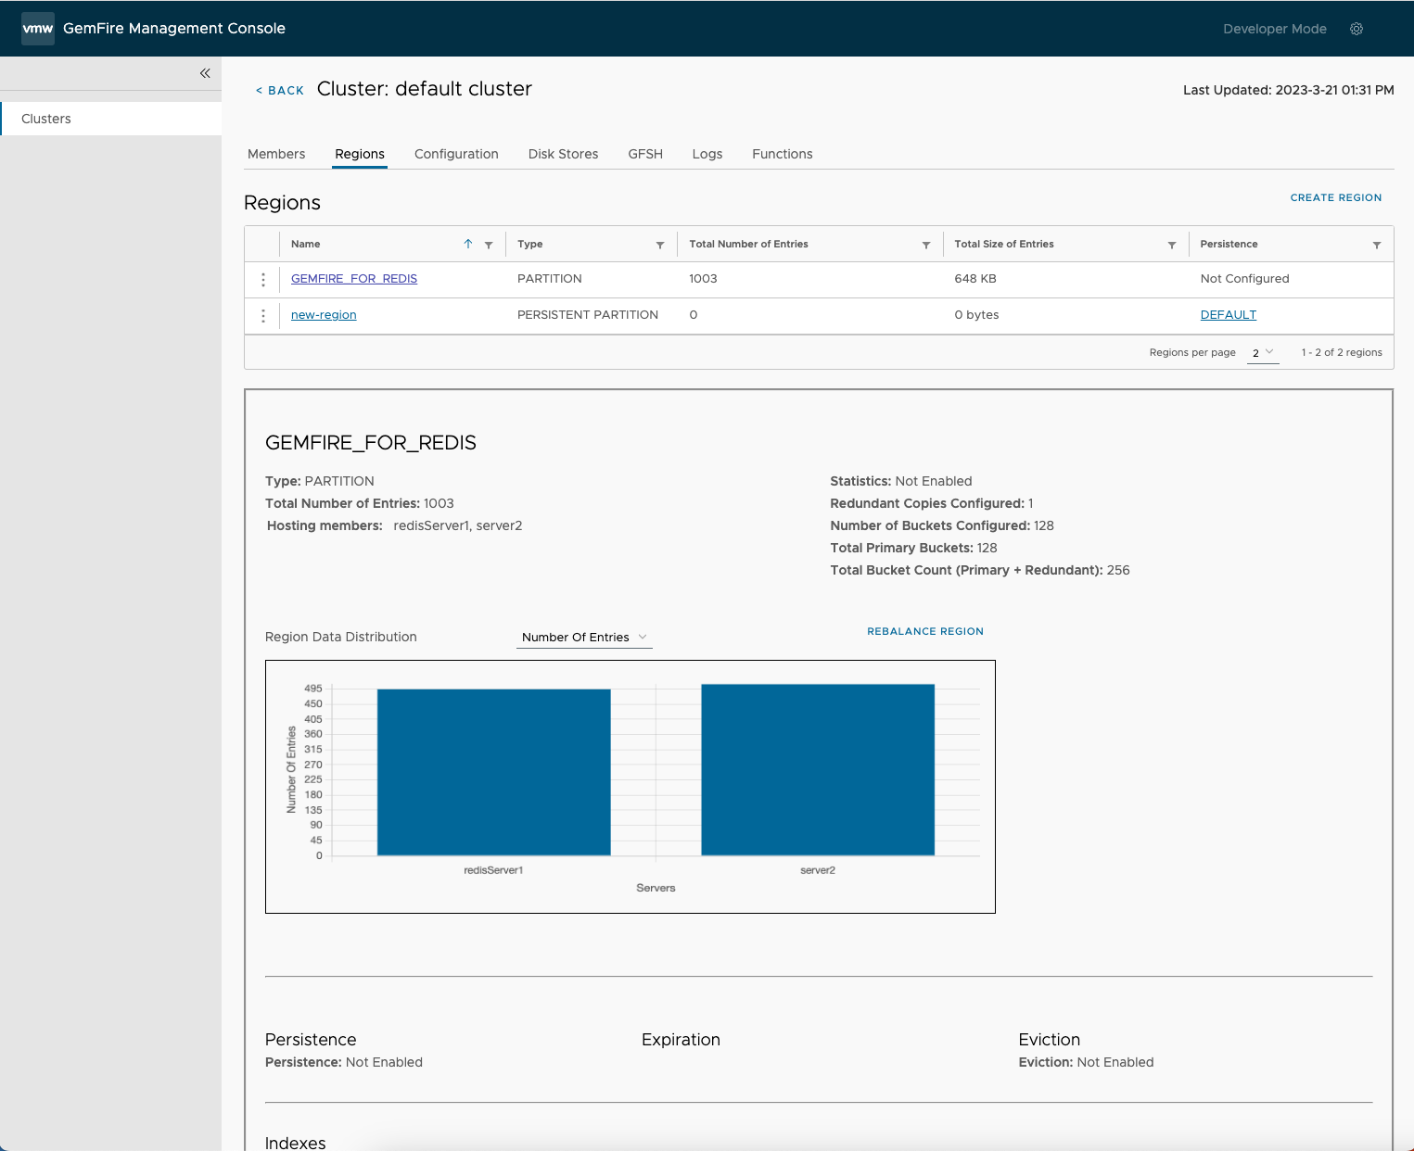1414x1151 pixels.
Task: Click the Not Configured persistence cell
Action: tap(1244, 279)
